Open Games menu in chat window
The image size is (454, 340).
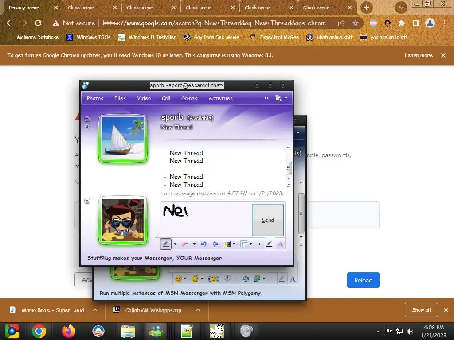point(189,98)
